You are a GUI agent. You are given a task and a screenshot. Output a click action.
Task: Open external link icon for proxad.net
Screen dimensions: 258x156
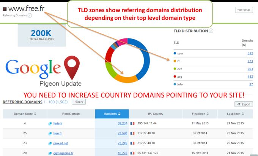50,143
